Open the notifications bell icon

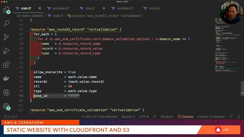coord(239,116)
